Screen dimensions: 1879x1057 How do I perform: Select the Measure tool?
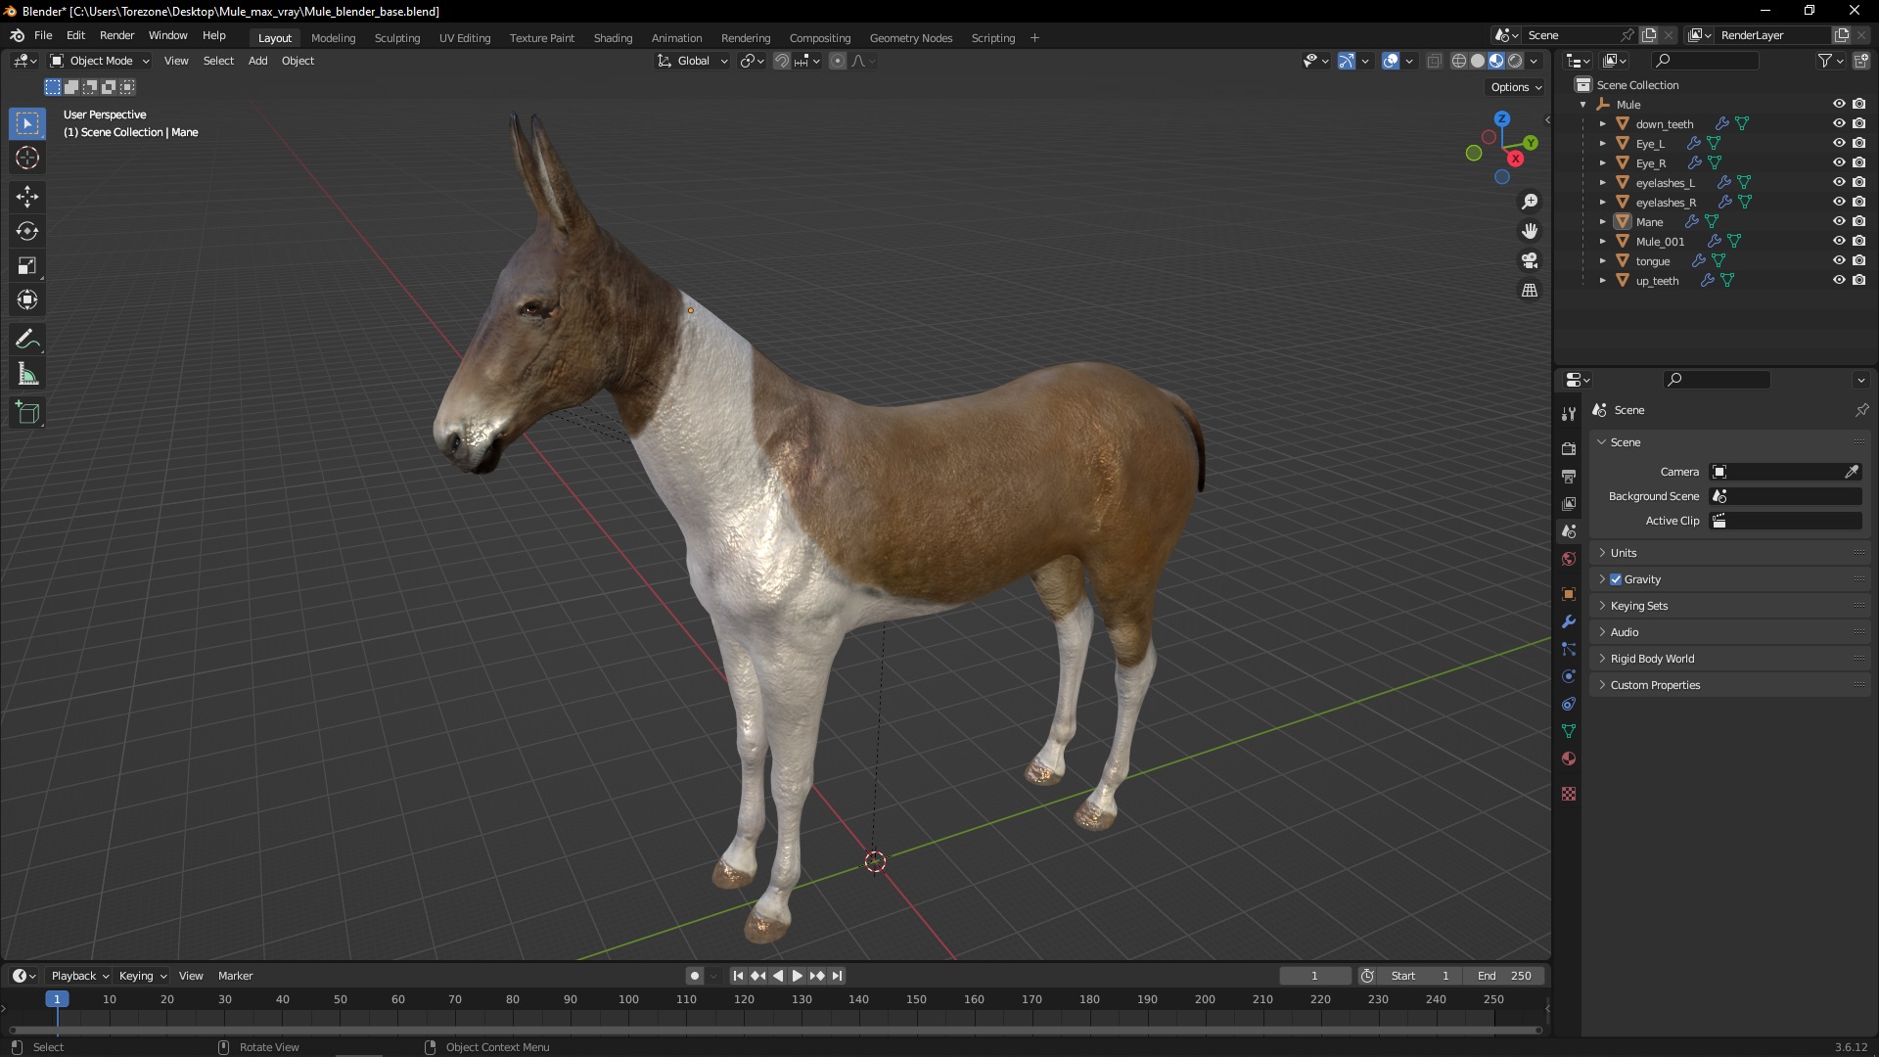(x=27, y=374)
